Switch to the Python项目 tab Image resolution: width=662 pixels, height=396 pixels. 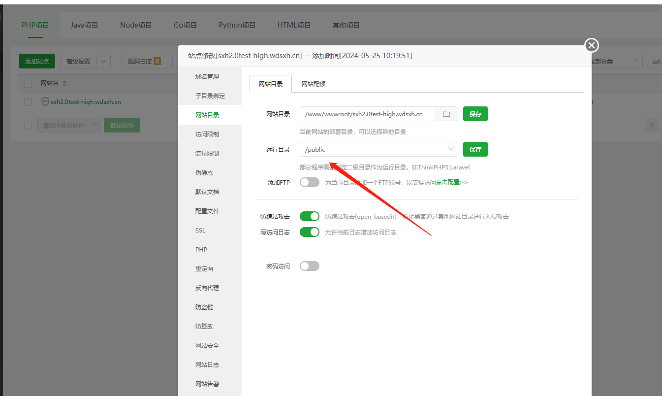coord(237,25)
